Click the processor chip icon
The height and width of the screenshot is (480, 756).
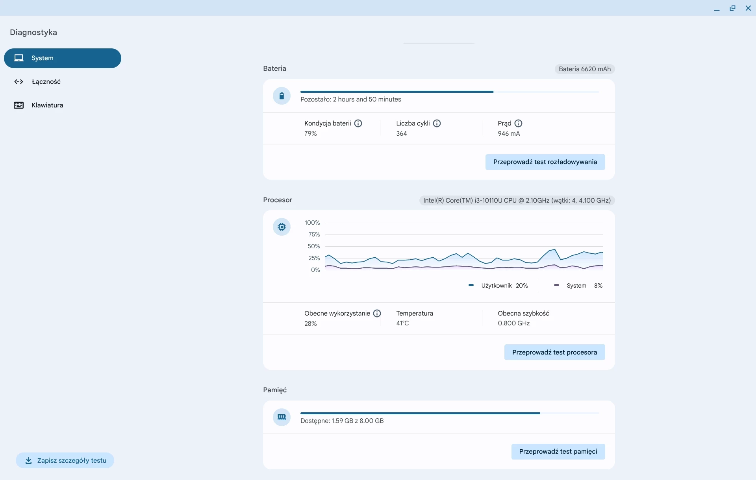(x=282, y=227)
